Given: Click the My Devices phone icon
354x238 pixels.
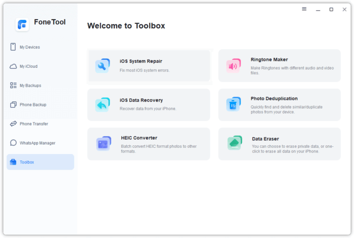Looking at the screenshot, I should [13, 47].
